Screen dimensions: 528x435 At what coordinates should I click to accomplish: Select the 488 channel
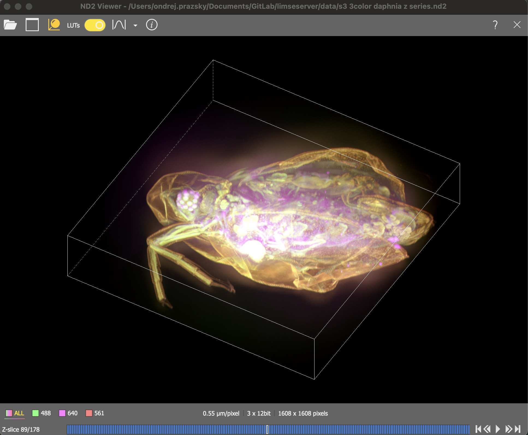[x=41, y=413]
